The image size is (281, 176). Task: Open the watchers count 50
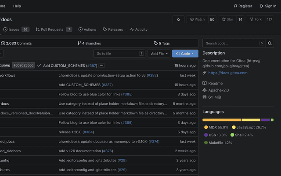click(212, 19)
